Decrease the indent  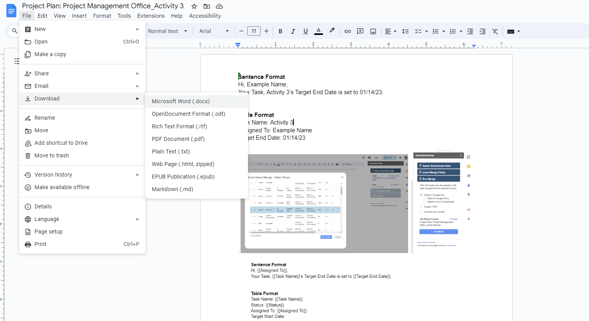[470, 31]
